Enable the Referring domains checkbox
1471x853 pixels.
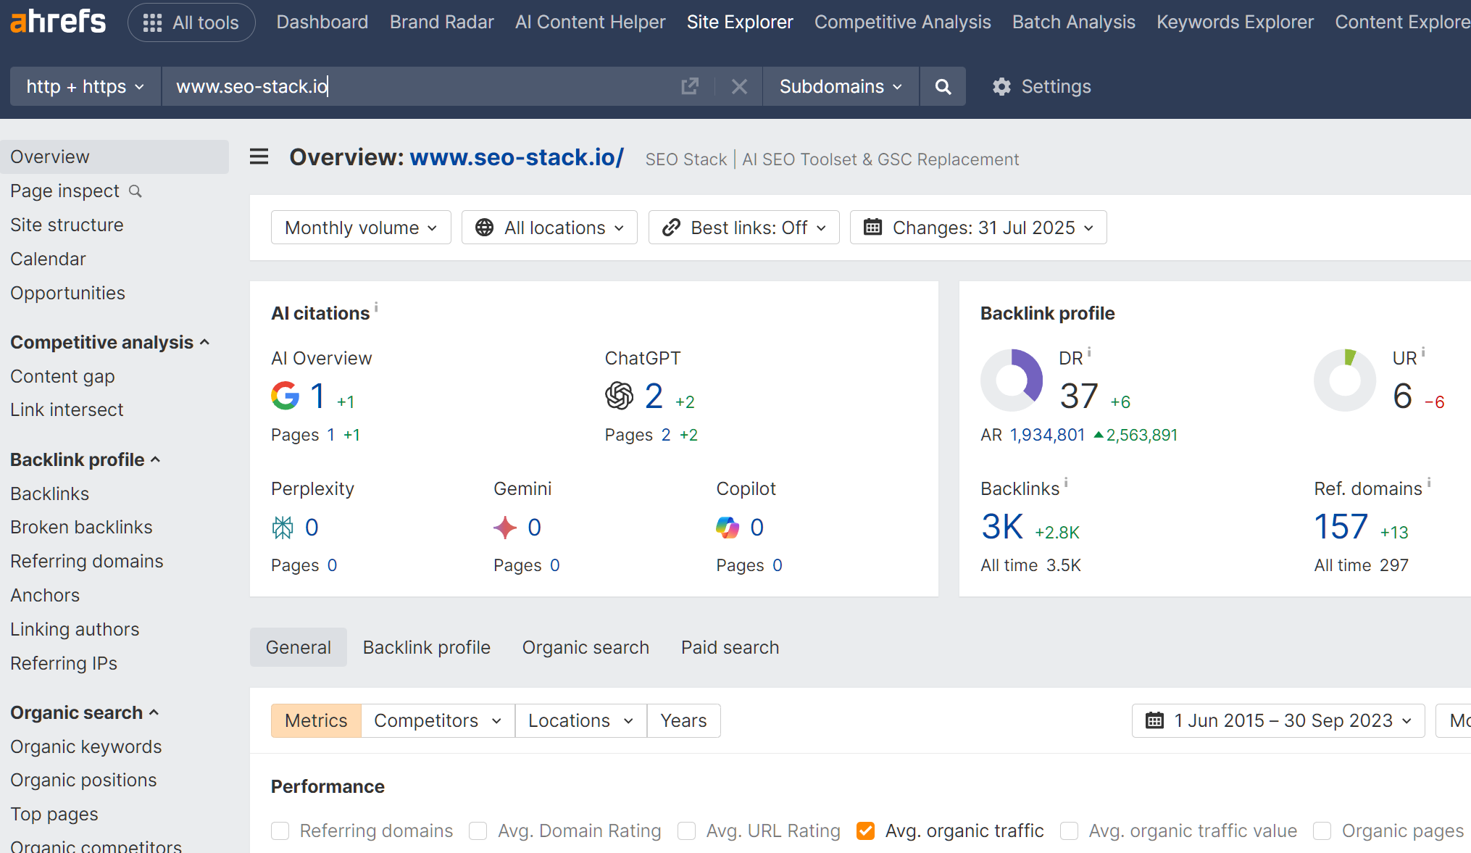tap(280, 831)
